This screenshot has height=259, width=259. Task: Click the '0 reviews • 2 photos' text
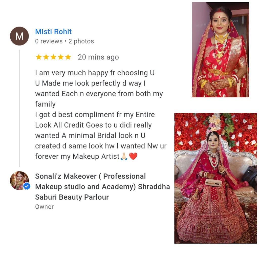(64, 41)
